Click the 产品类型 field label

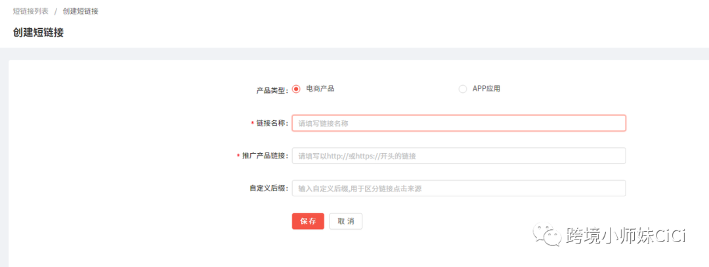(271, 90)
